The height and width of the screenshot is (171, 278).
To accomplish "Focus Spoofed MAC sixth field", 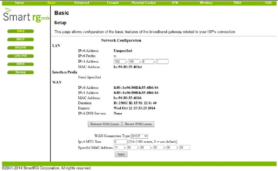I will coord(185,148).
